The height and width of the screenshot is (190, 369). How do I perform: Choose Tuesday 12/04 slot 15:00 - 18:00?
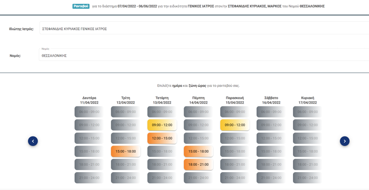click(126, 151)
